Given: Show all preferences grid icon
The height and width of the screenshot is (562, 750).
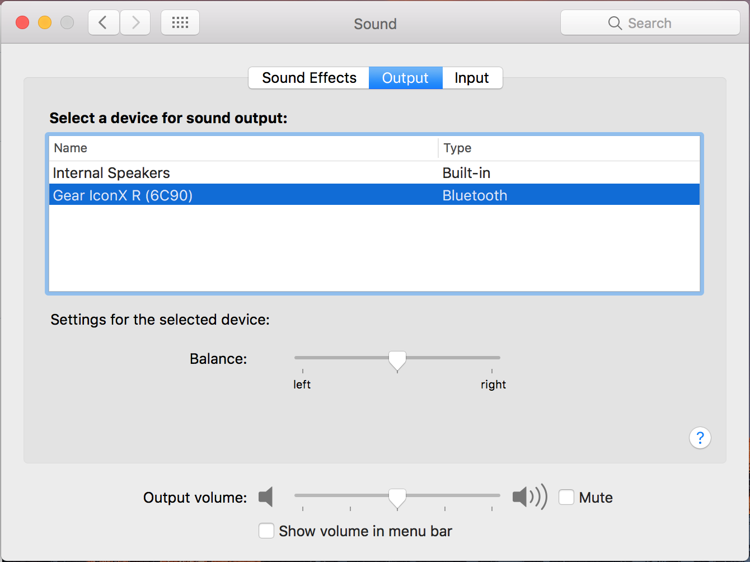Looking at the screenshot, I should click(180, 23).
